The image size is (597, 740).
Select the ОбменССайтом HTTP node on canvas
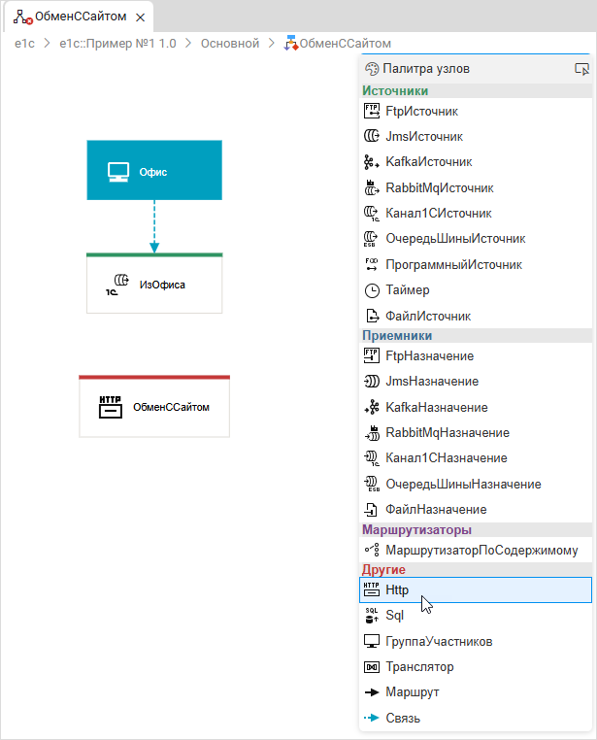point(154,406)
